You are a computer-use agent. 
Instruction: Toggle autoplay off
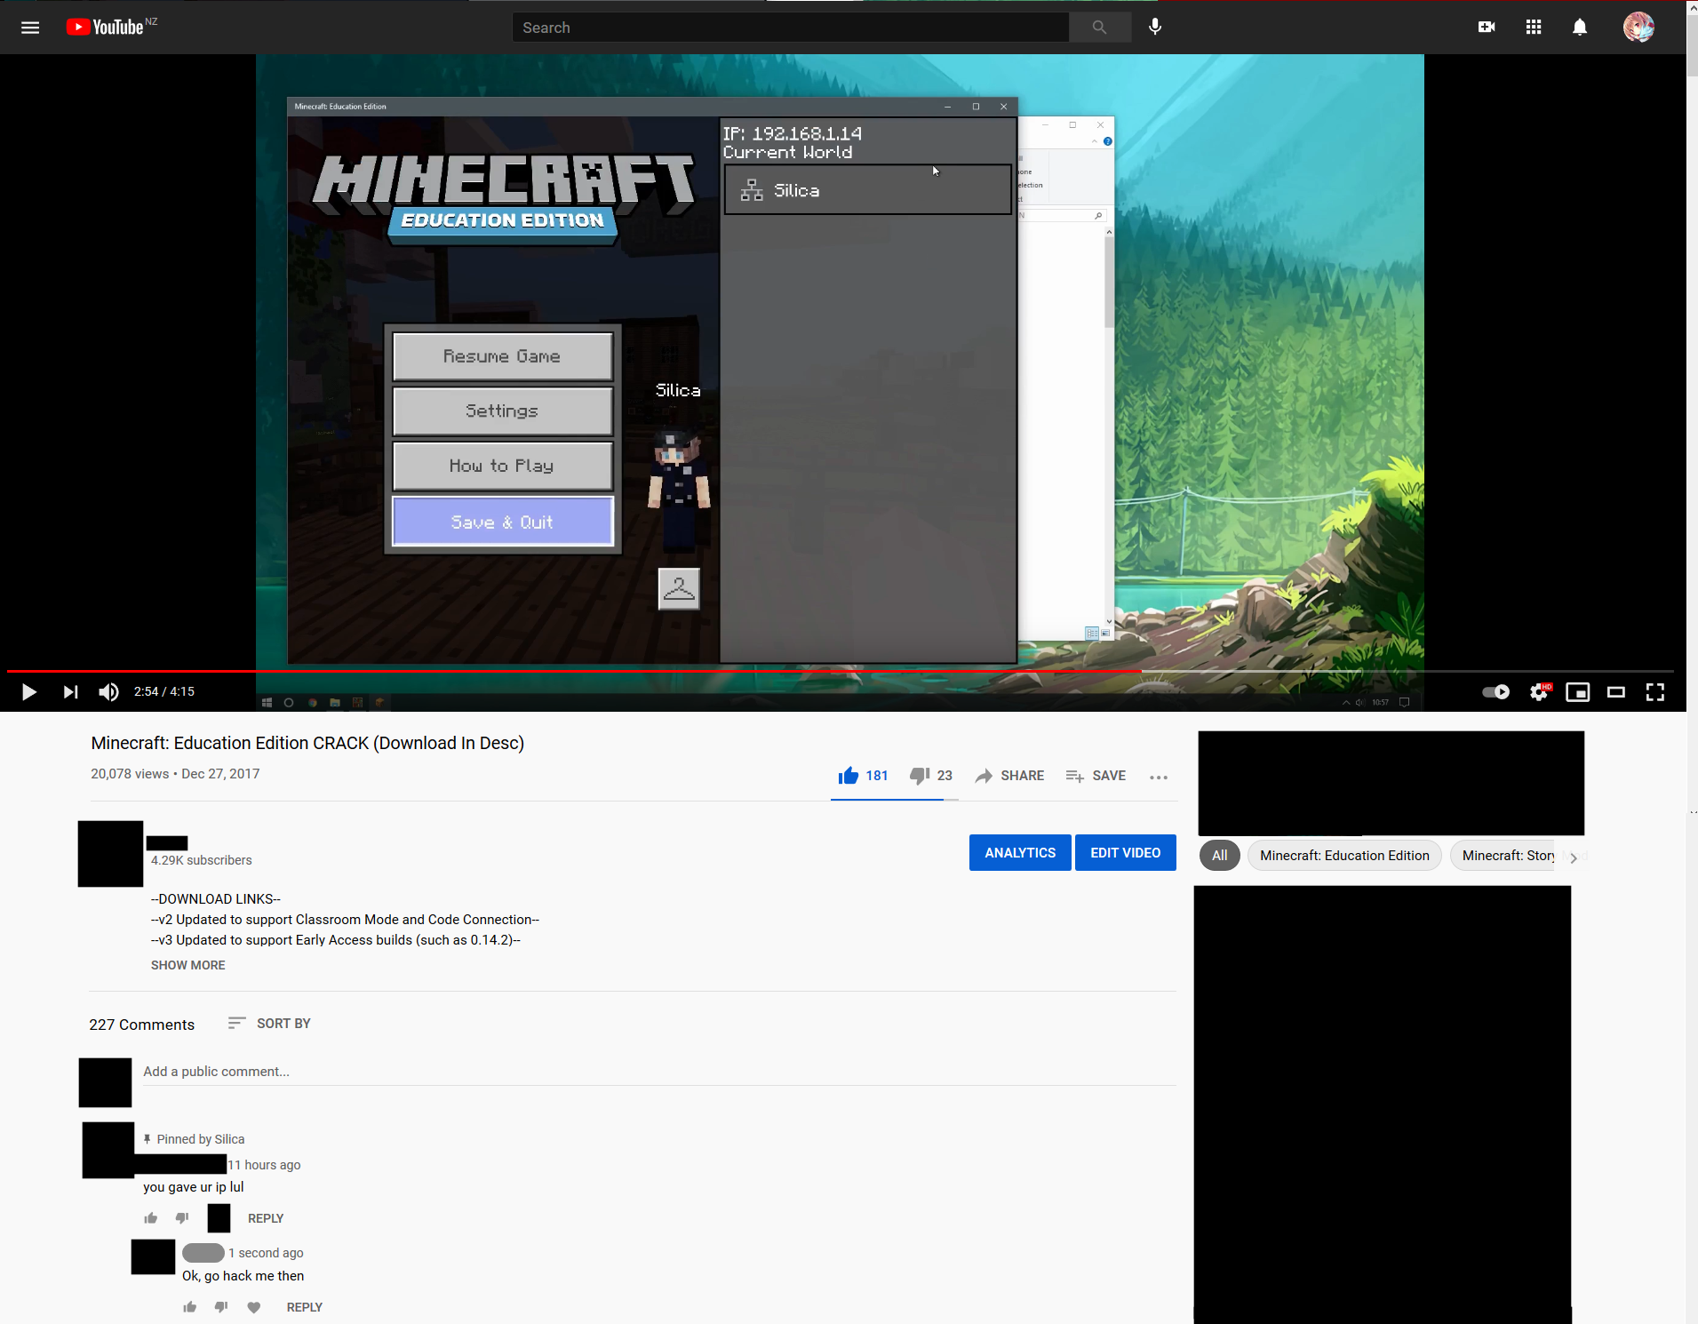[x=1495, y=692]
